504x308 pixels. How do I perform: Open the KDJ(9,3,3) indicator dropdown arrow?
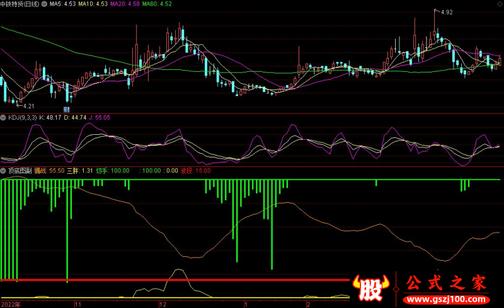(x=4, y=117)
